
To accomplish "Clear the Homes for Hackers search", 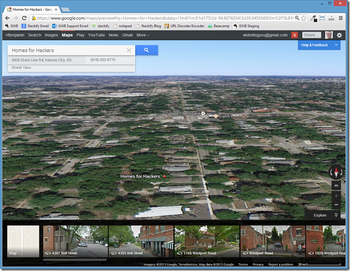I will pyautogui.click(x=129, y=50).
